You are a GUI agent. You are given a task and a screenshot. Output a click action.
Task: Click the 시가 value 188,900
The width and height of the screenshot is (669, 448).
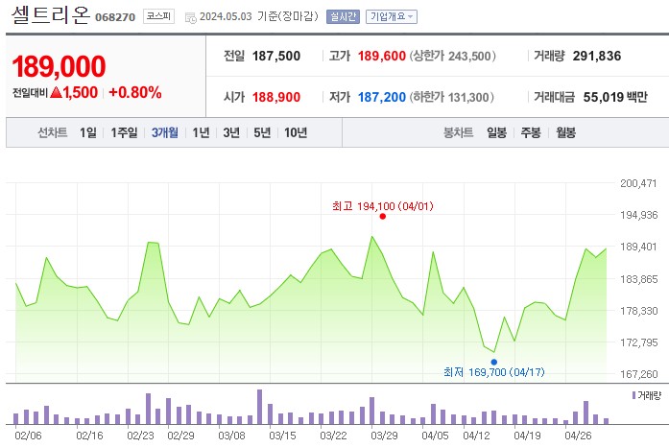[276, 97]
